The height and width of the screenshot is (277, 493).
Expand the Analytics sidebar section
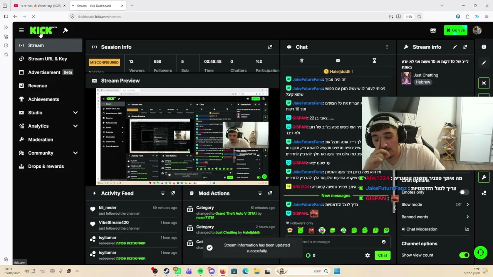click(75, 126)
